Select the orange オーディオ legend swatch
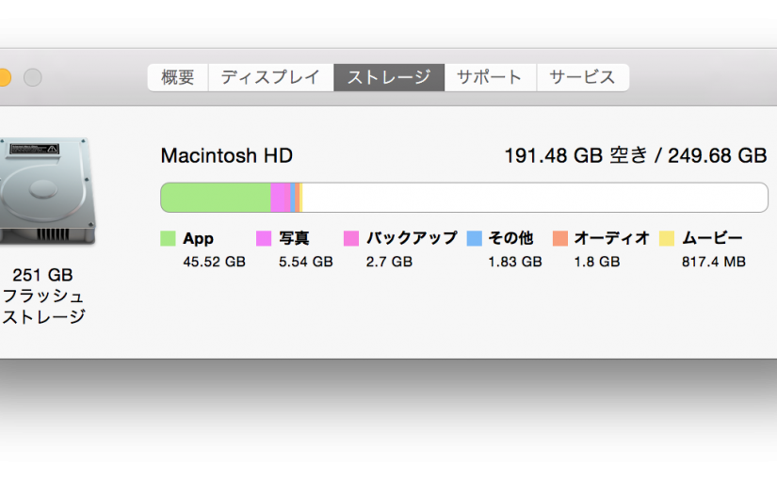This screenshot has width=777, height=480. click(560, 239)
